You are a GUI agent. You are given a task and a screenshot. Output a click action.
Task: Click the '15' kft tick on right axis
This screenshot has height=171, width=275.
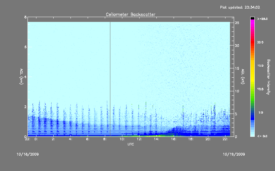[x=237, y=68]
